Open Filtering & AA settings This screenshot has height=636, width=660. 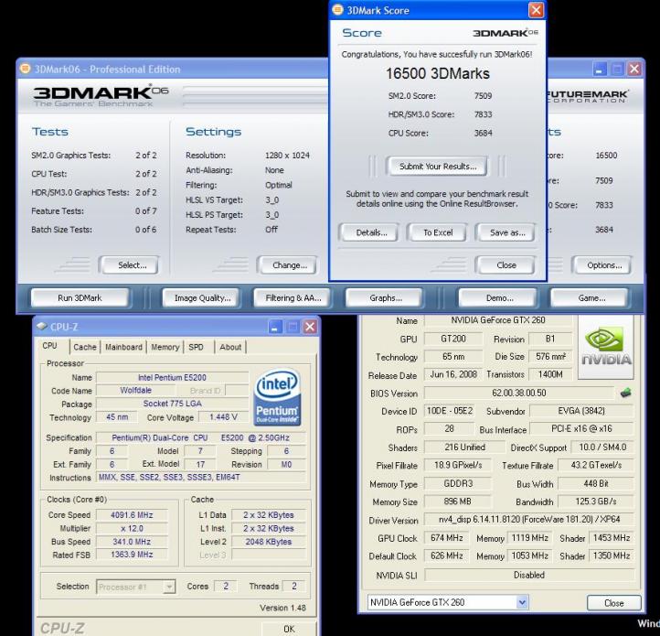[293, 298]
